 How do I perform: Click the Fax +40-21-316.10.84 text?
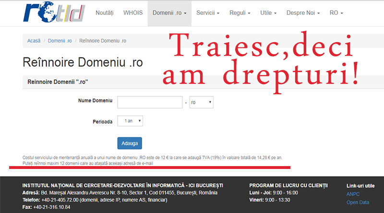[x=46, y=207]
